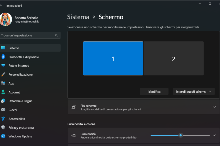Click the search magnifier icon
Screen dimensions: 220x146
tap(57, 35)
